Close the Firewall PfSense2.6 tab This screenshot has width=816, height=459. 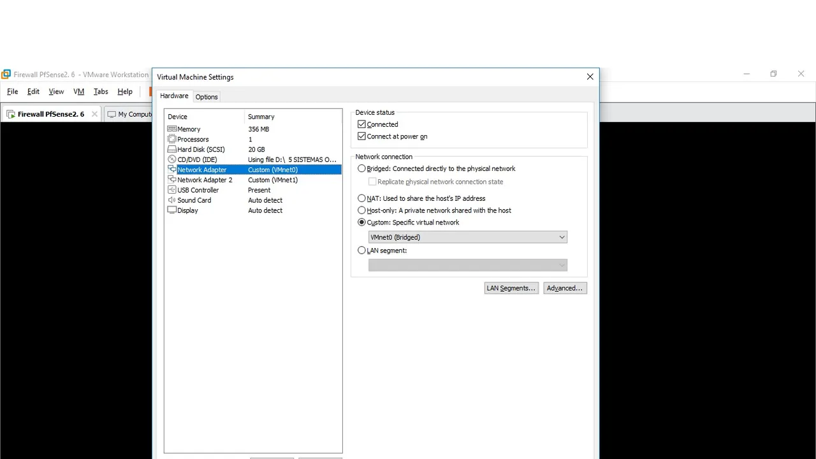coord(94,114)
